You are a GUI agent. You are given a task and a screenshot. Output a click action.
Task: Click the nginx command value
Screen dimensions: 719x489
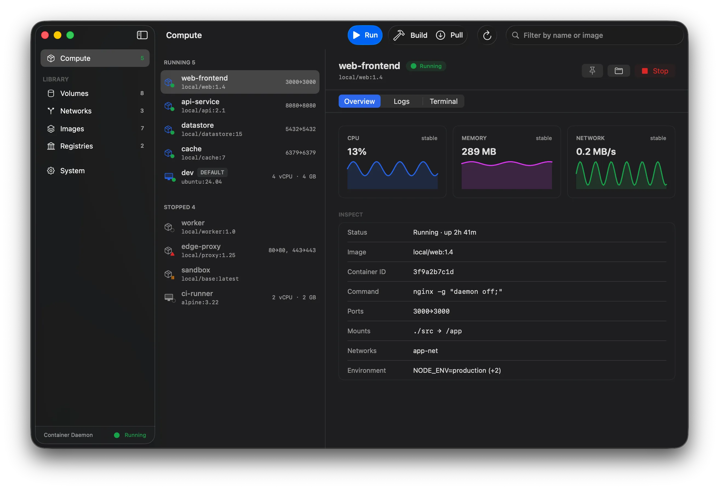[458, 292]
